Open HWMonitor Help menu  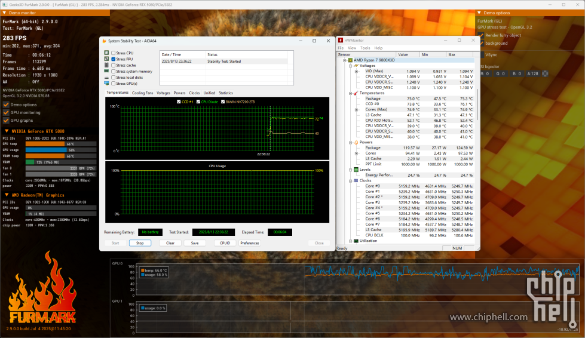[378, 48]
